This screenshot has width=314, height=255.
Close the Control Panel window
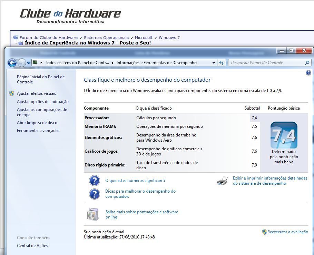[x=304, y=50]
